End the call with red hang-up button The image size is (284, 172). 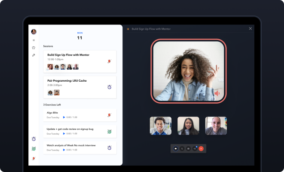click(201, 148)
